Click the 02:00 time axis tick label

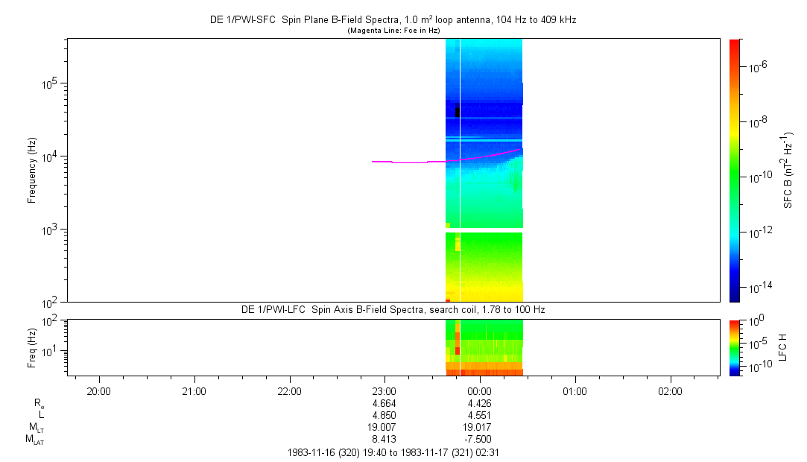pyautogui.click(x=670, y=391)
